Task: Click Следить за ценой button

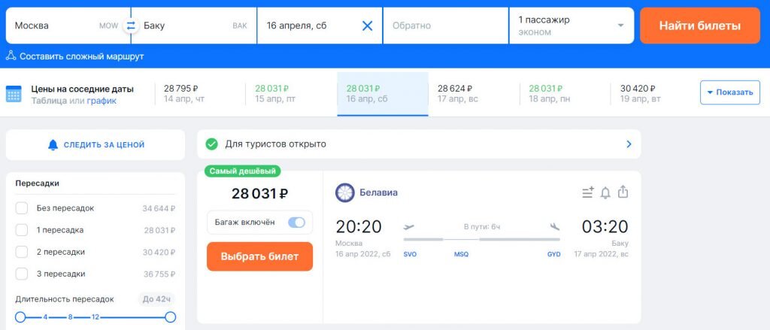Action: (x=95, y=145)
